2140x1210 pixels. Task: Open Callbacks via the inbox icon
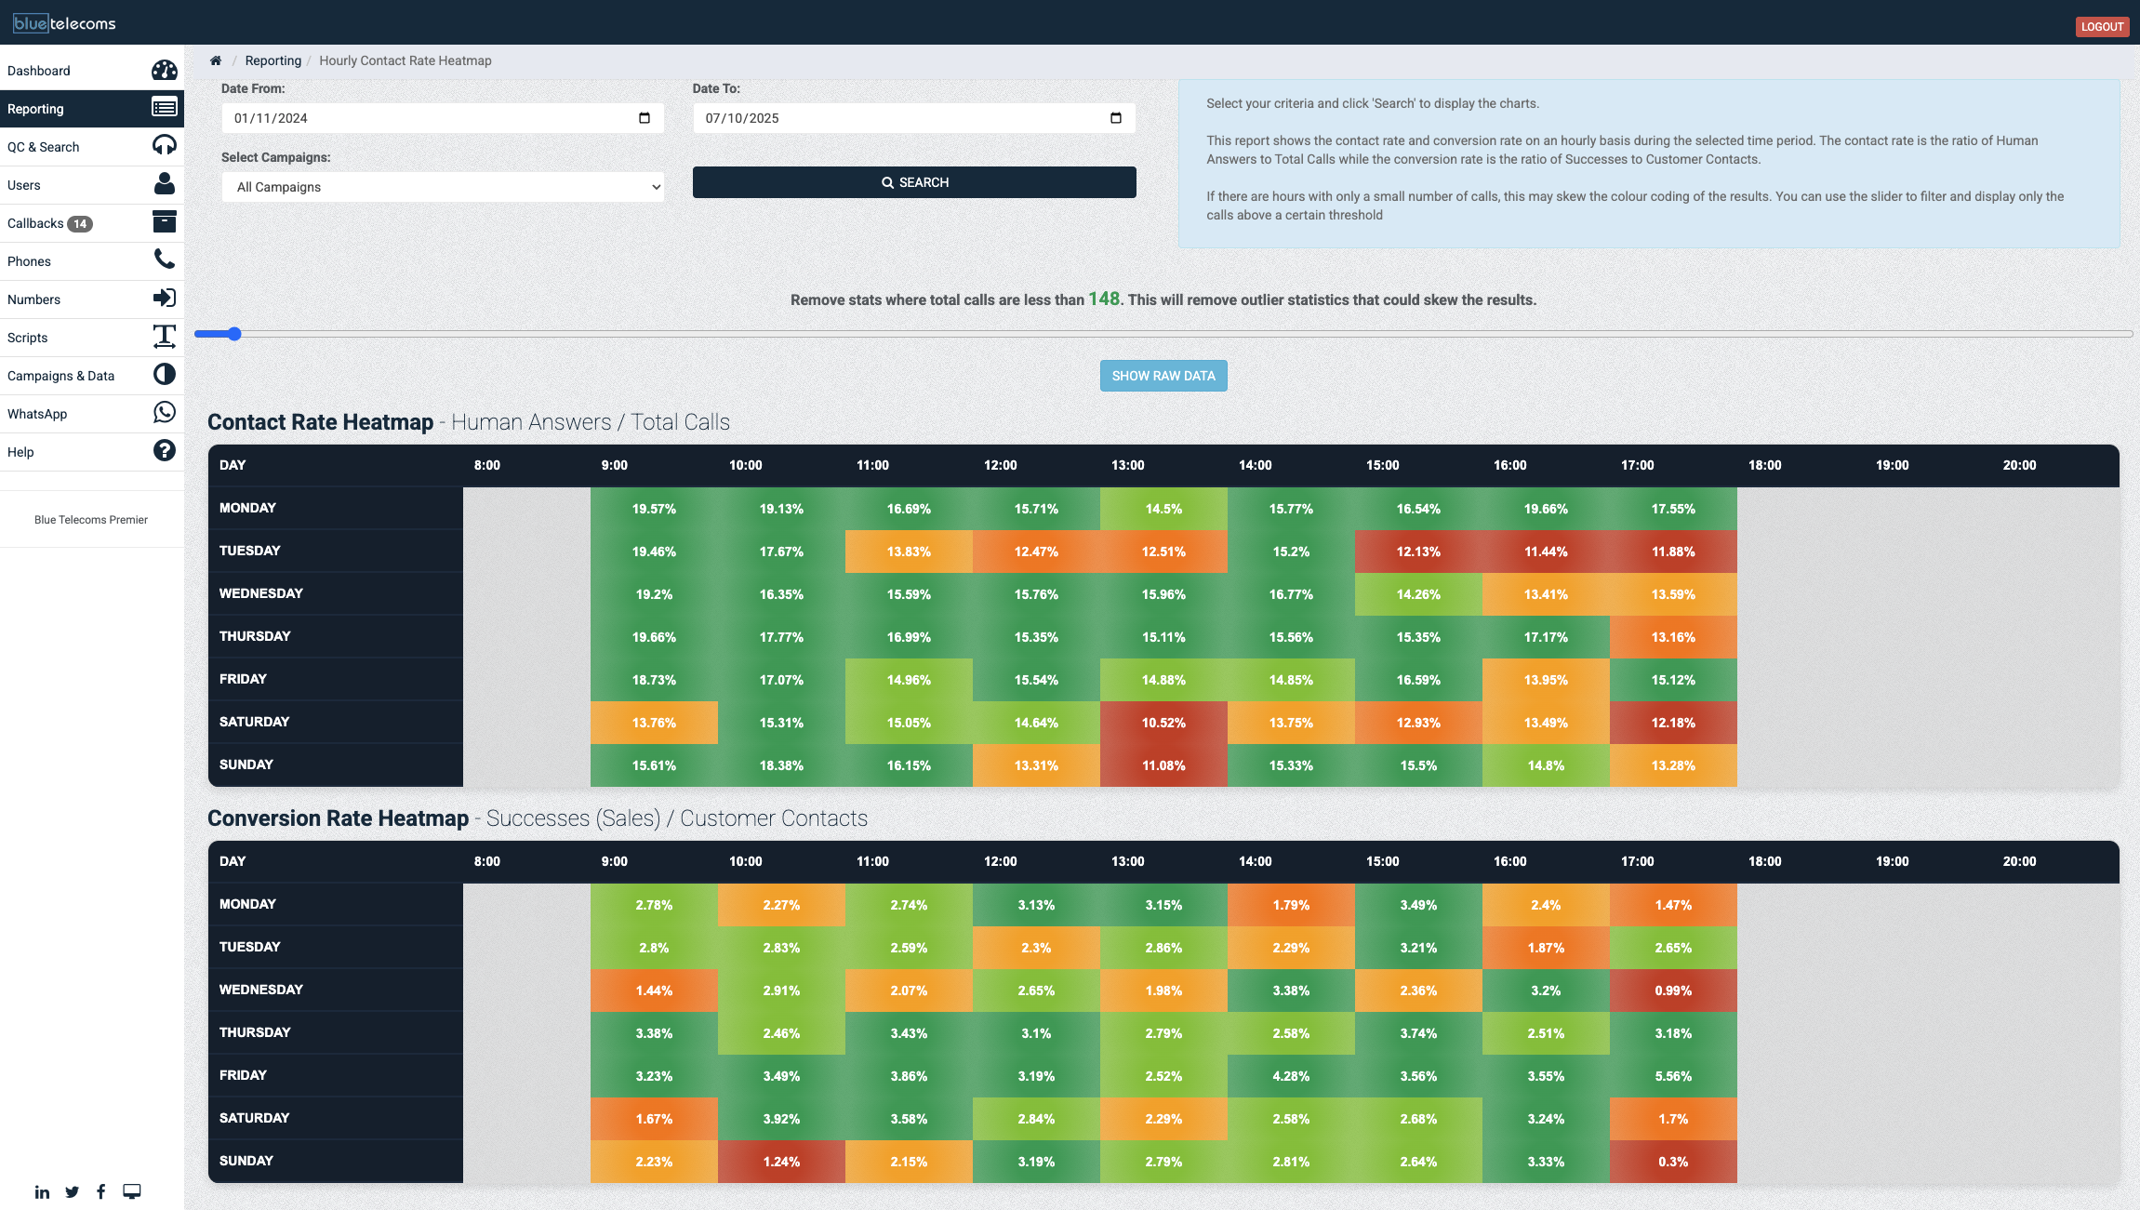click(x=165, y=222)
